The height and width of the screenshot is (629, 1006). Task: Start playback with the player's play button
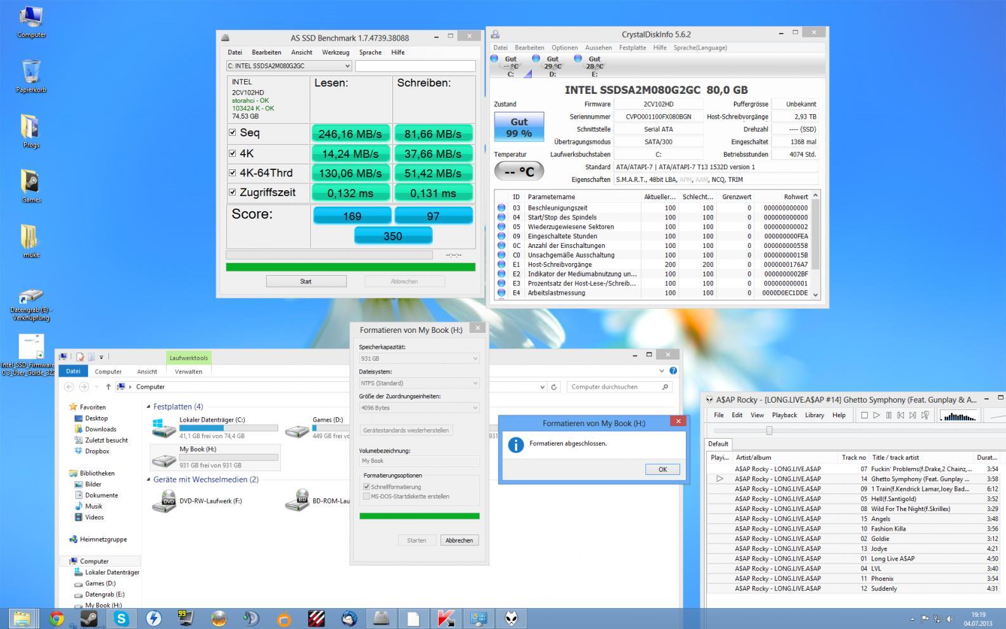click(x=877, y=415)
